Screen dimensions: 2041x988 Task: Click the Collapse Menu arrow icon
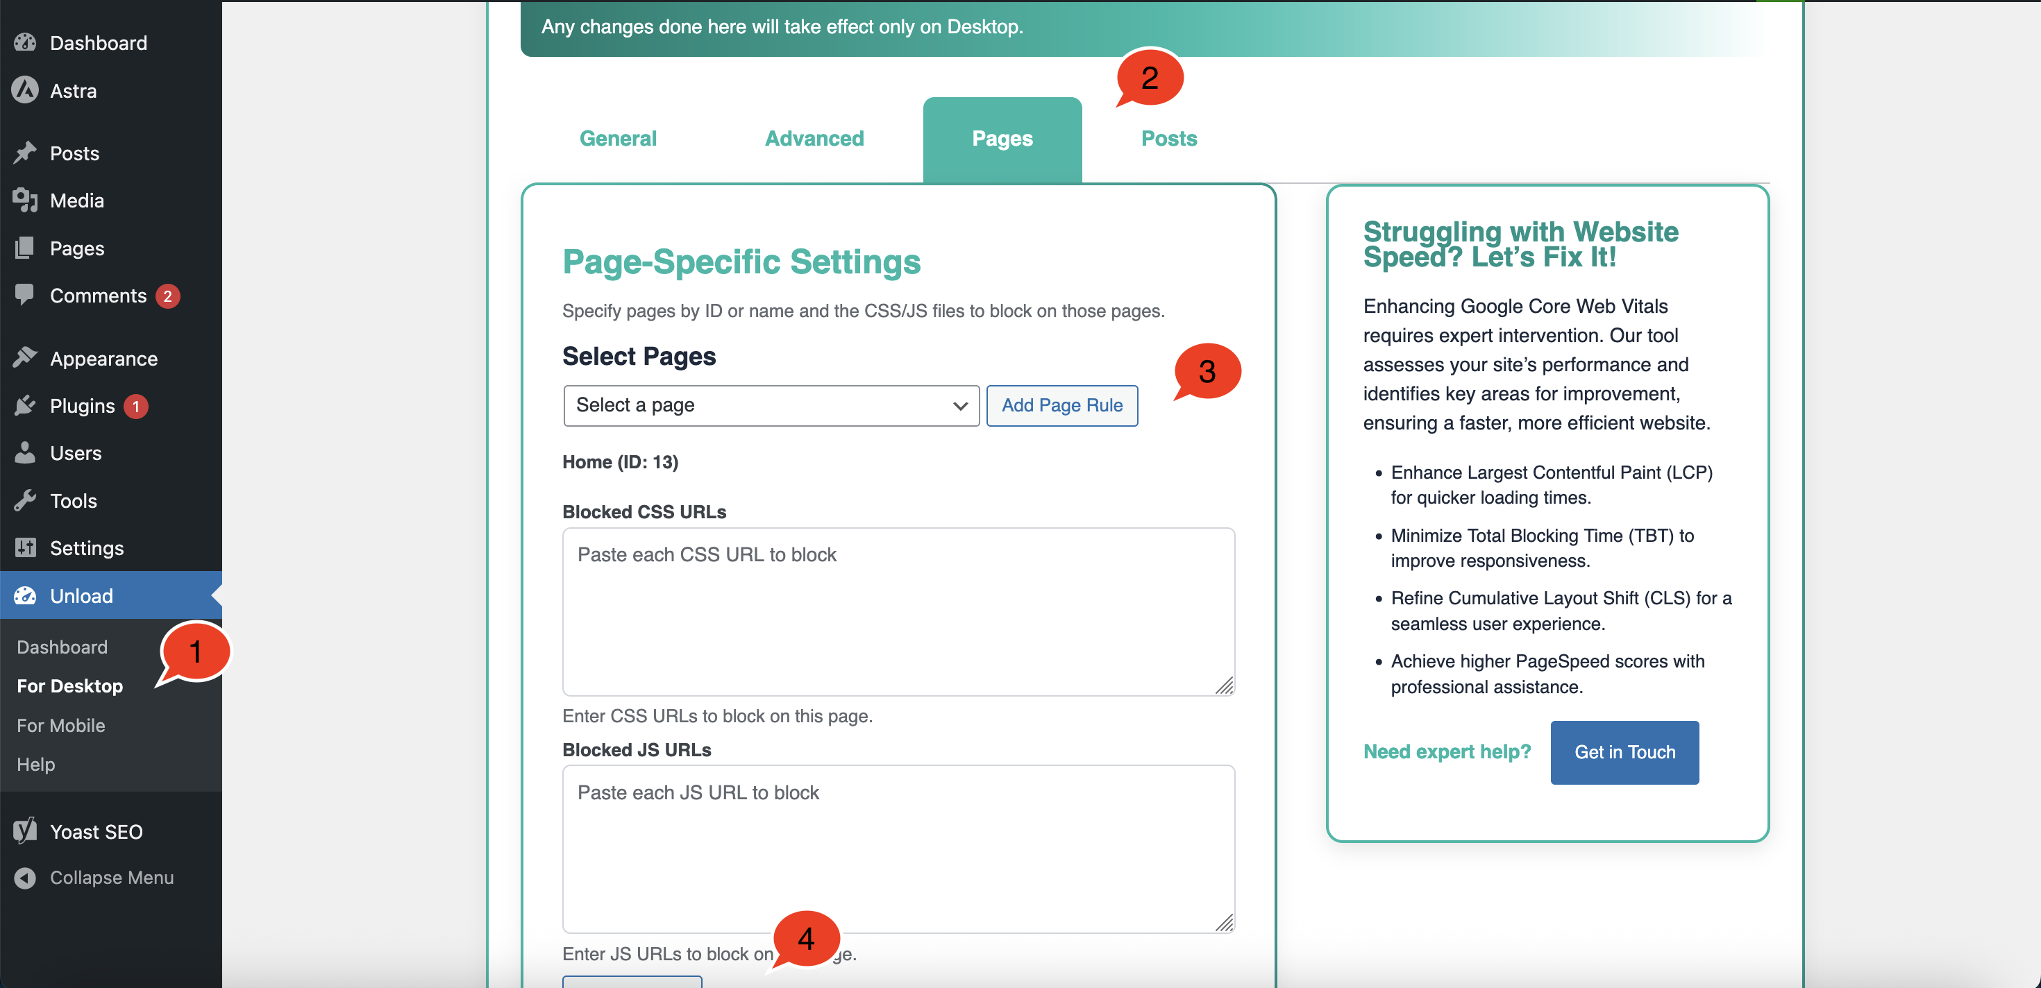click(24, 877)
